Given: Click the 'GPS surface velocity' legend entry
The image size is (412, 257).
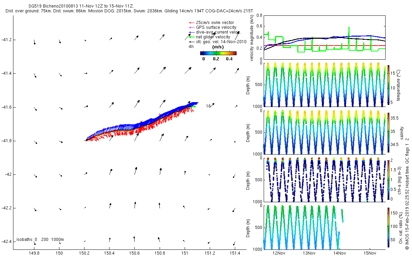Looking at the screenshot, I should point(216,27).
